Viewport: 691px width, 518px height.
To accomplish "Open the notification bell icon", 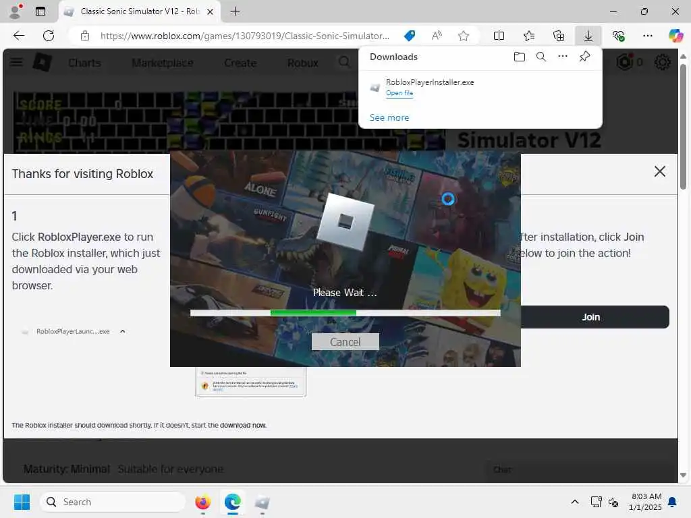I will tap(672, 502).
